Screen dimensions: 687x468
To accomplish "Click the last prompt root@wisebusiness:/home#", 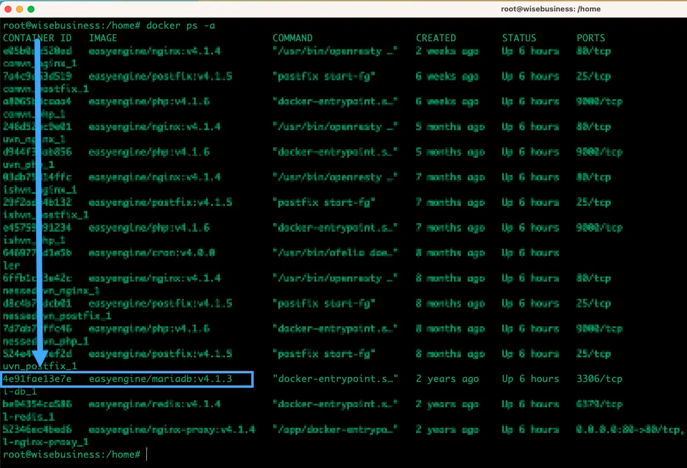I will point(71,454).
